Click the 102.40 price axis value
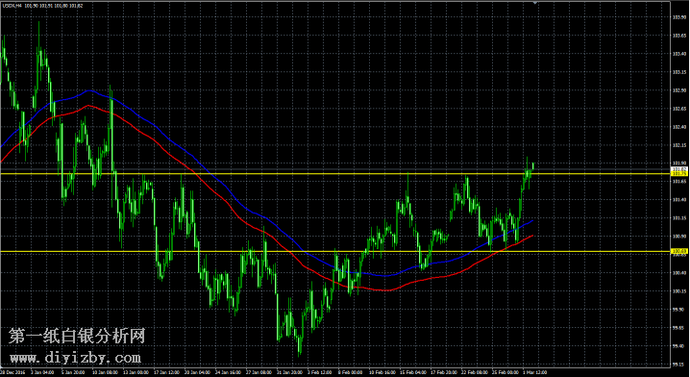Screen dimensions: 690x377 click(x=679, y=127)
